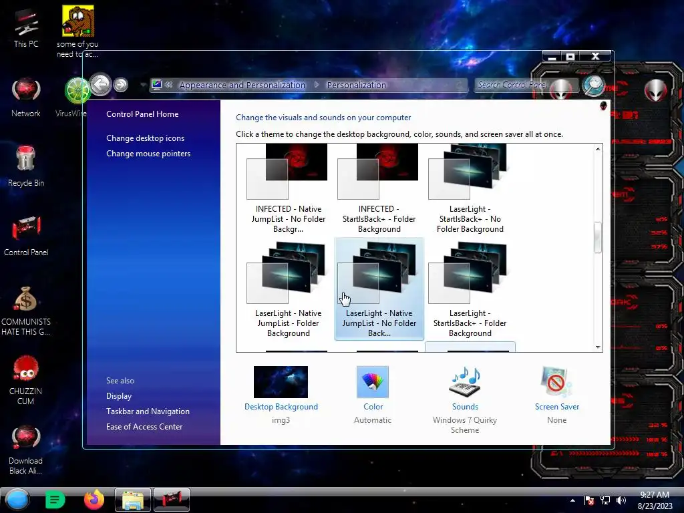The image size is (684, 513).
Task: Open the Screen Saver settings
Action: tap(557, 395)
